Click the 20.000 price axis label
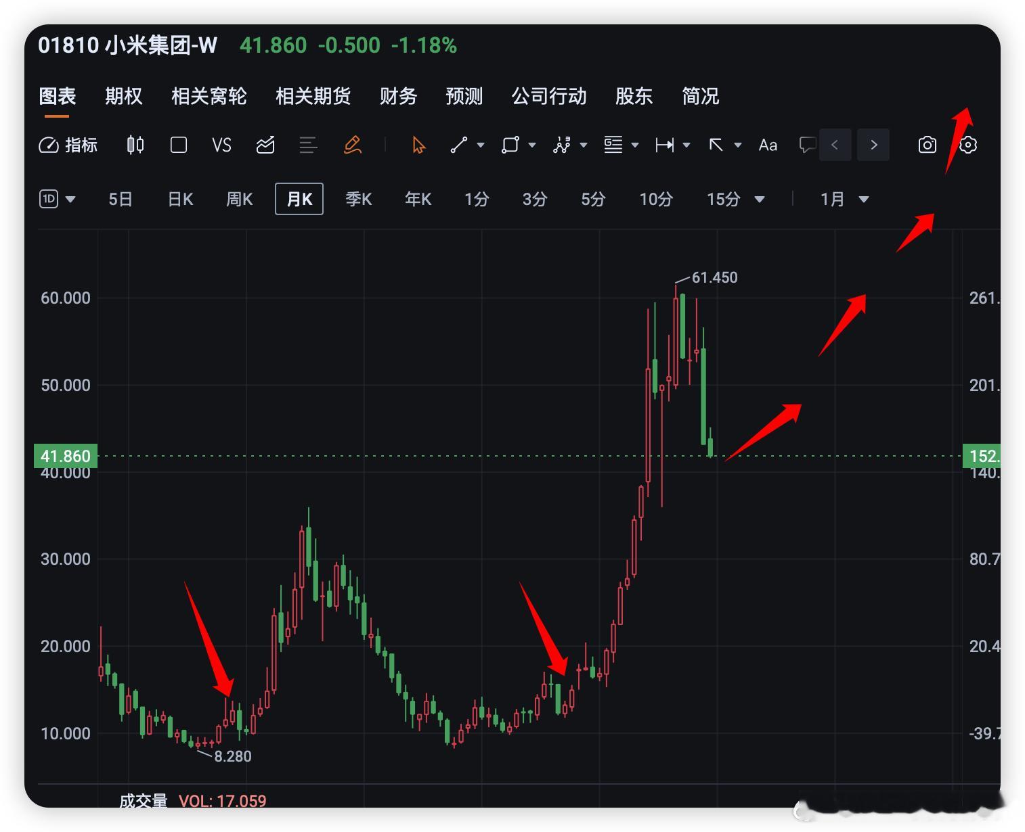 [x=66, y=646]
